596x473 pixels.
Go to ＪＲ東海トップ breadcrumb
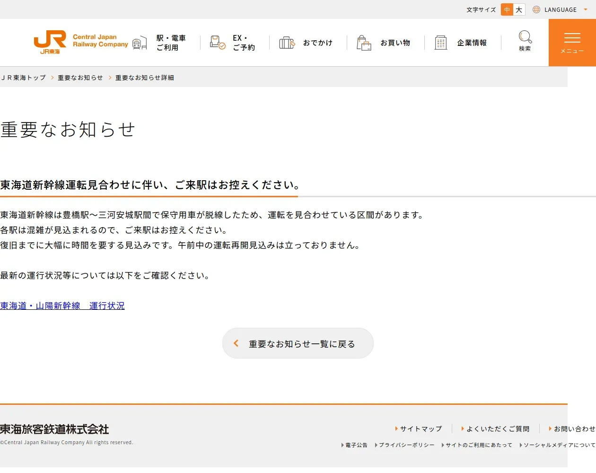(x=23, y=78)
